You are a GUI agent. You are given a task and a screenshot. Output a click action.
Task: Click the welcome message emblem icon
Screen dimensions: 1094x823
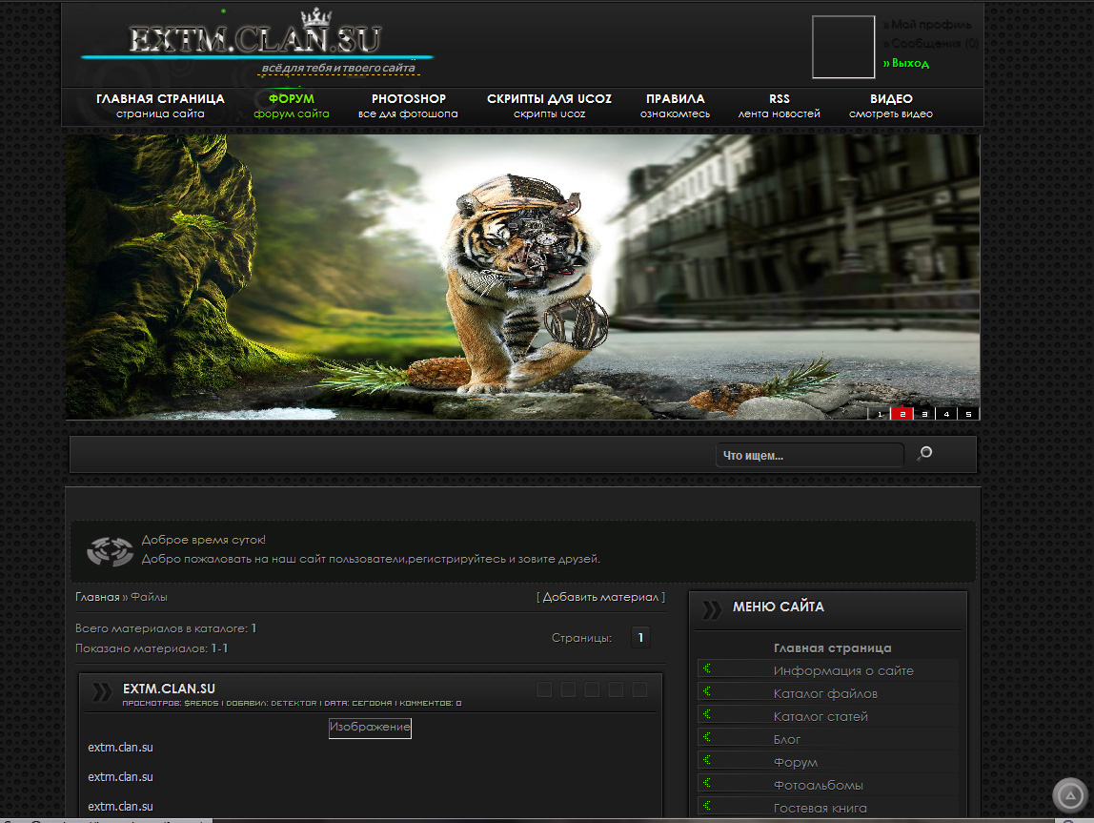110,550
